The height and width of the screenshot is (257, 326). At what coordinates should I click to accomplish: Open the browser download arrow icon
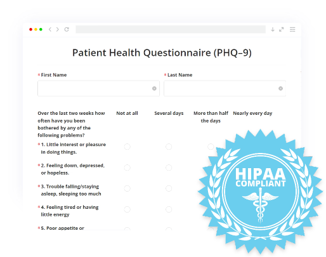click(x=273, y=29)
